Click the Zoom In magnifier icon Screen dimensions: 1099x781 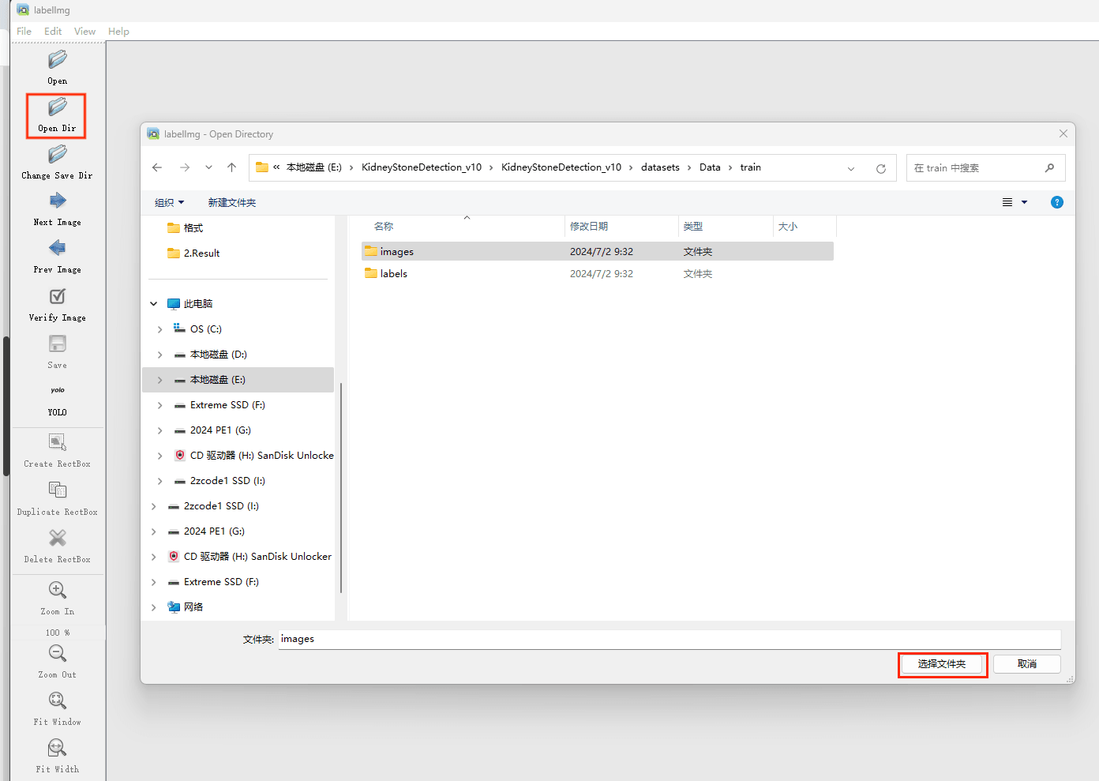(57, 591)
